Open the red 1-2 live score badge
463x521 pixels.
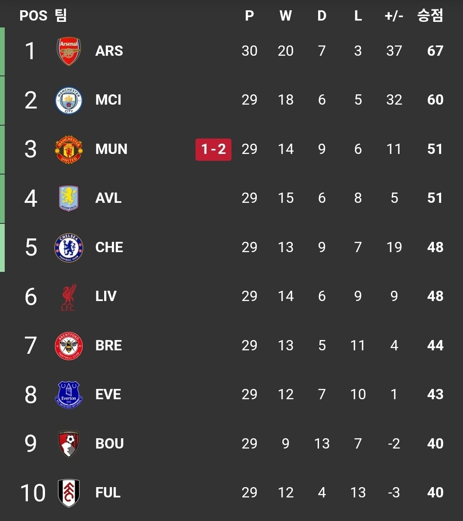[213, 149]
